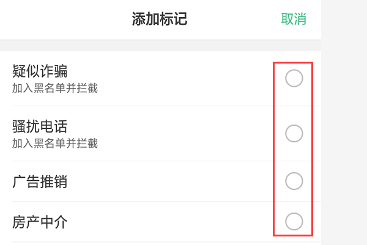Select the 疑似诈骗 radio button

294,79
